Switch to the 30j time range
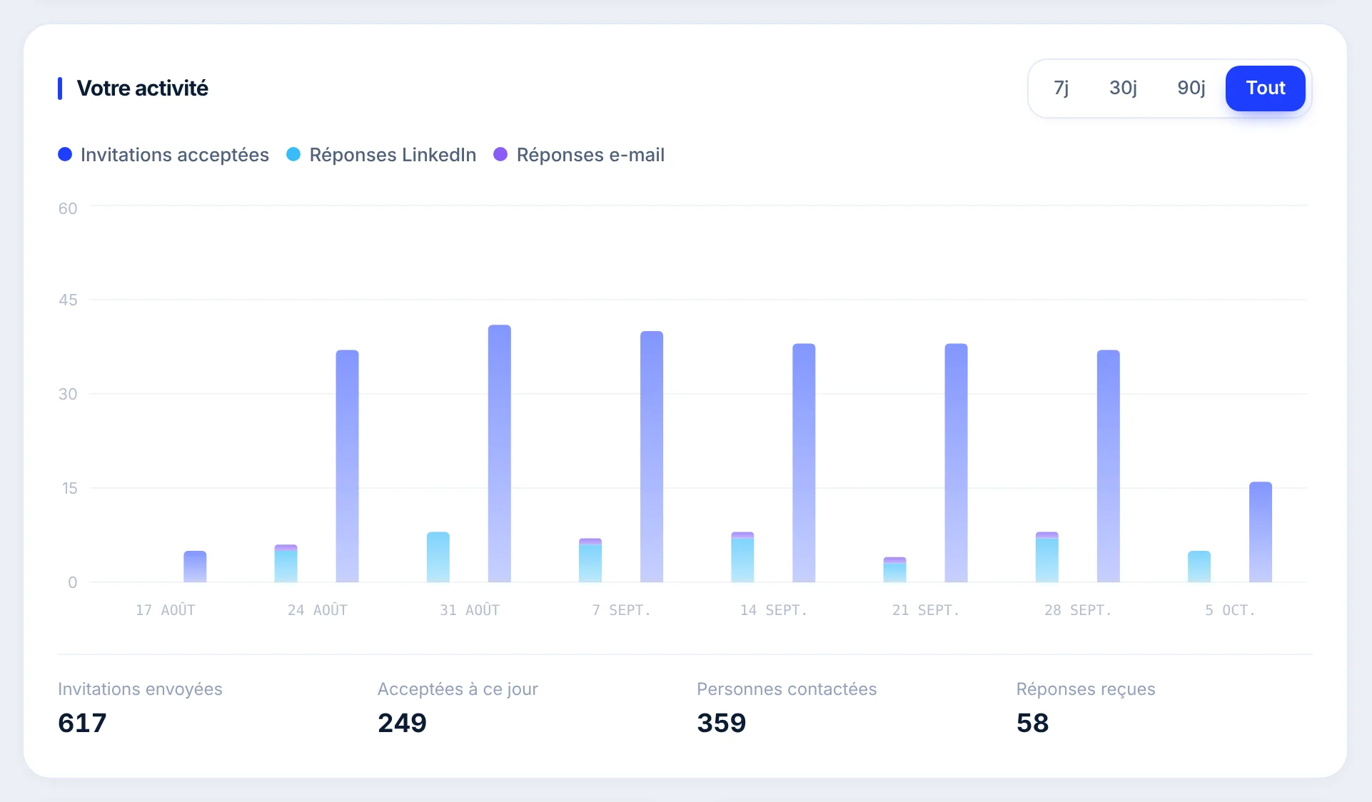The height and width of the screenshot is (802, 1372). [1123, 88]
